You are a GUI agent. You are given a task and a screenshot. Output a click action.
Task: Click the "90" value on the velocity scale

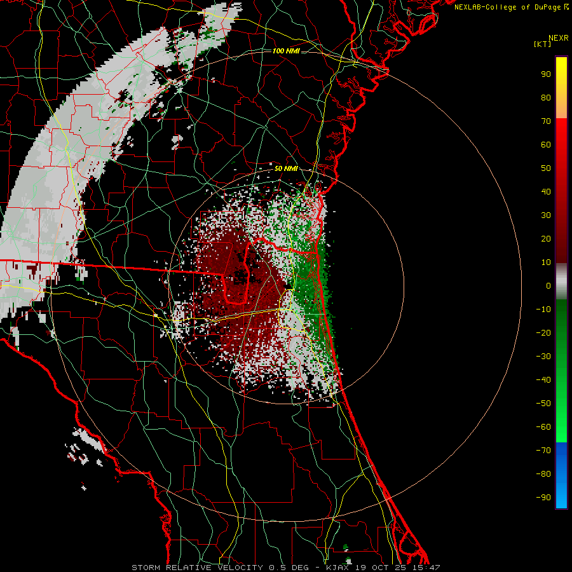[546, 74]
